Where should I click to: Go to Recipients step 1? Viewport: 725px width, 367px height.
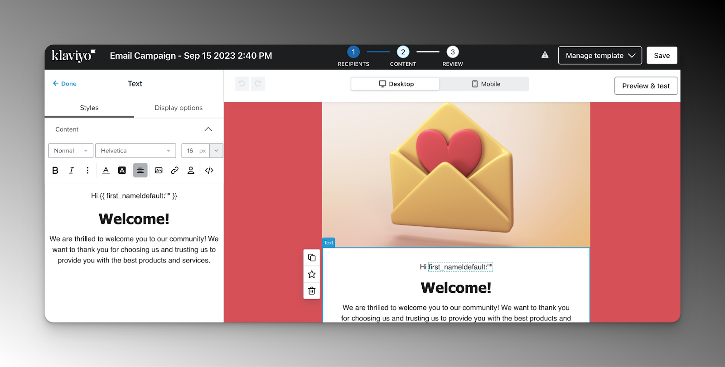pos(353,52)
